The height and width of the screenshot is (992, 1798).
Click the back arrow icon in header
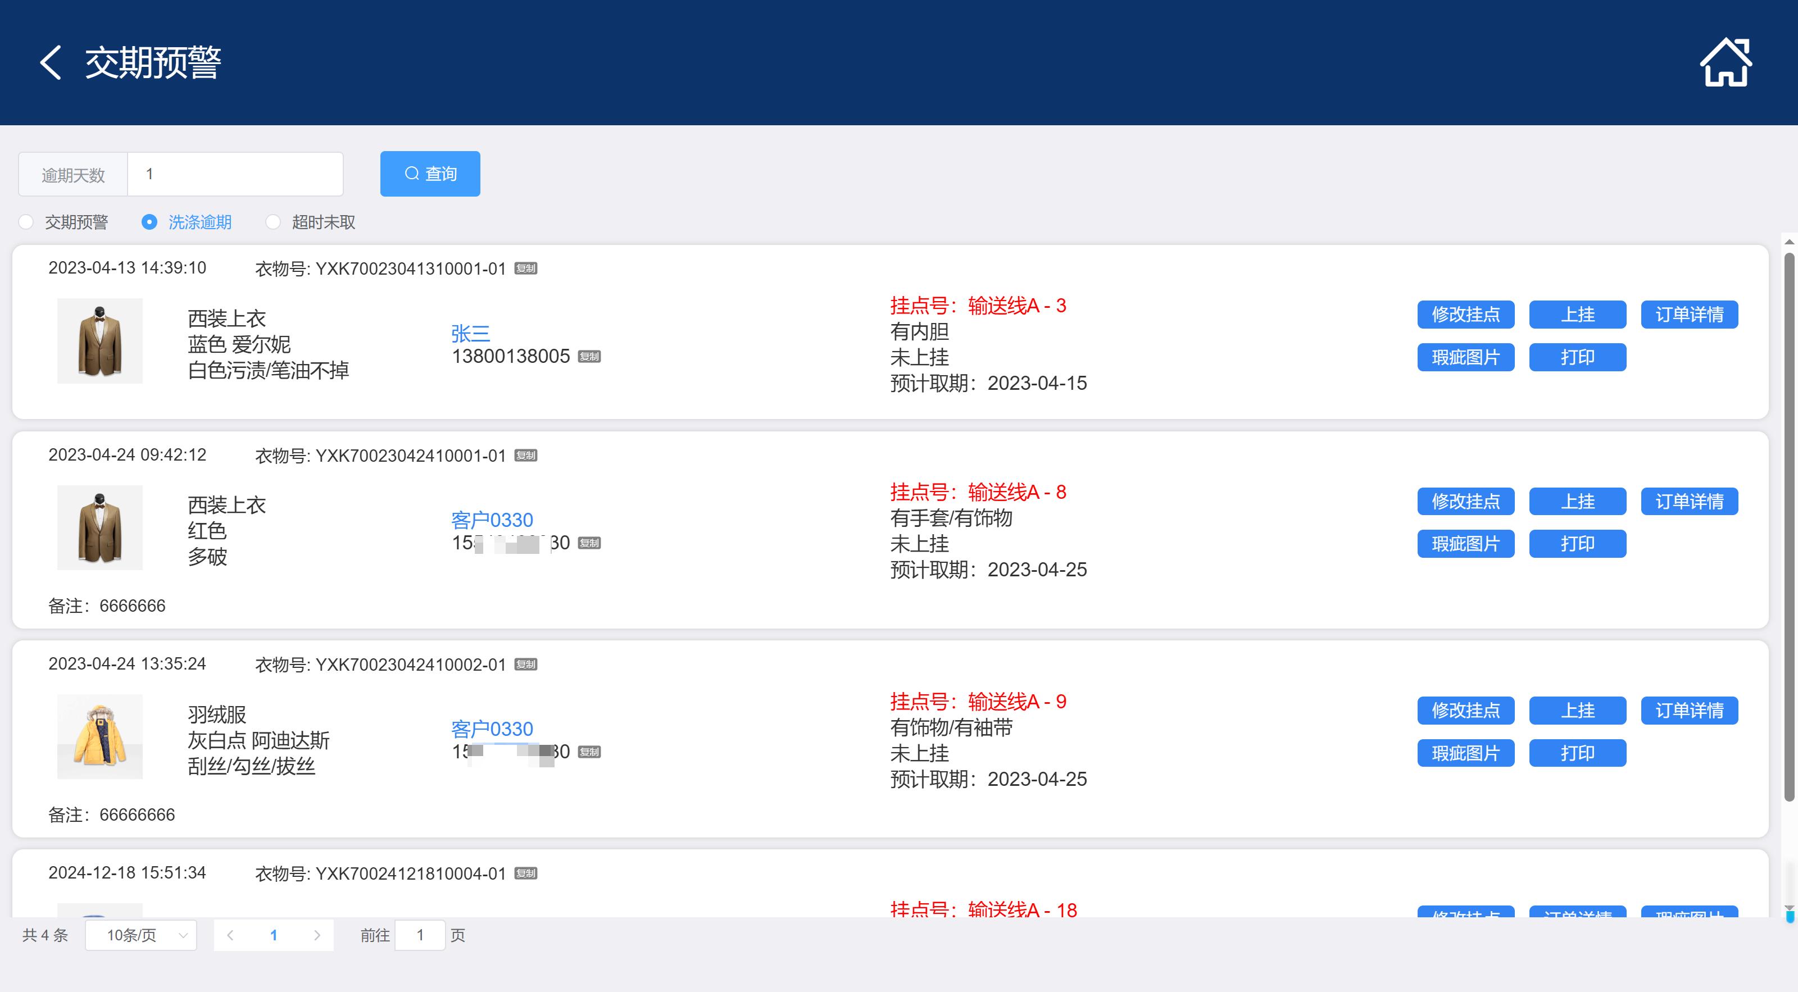pos(50,63)
